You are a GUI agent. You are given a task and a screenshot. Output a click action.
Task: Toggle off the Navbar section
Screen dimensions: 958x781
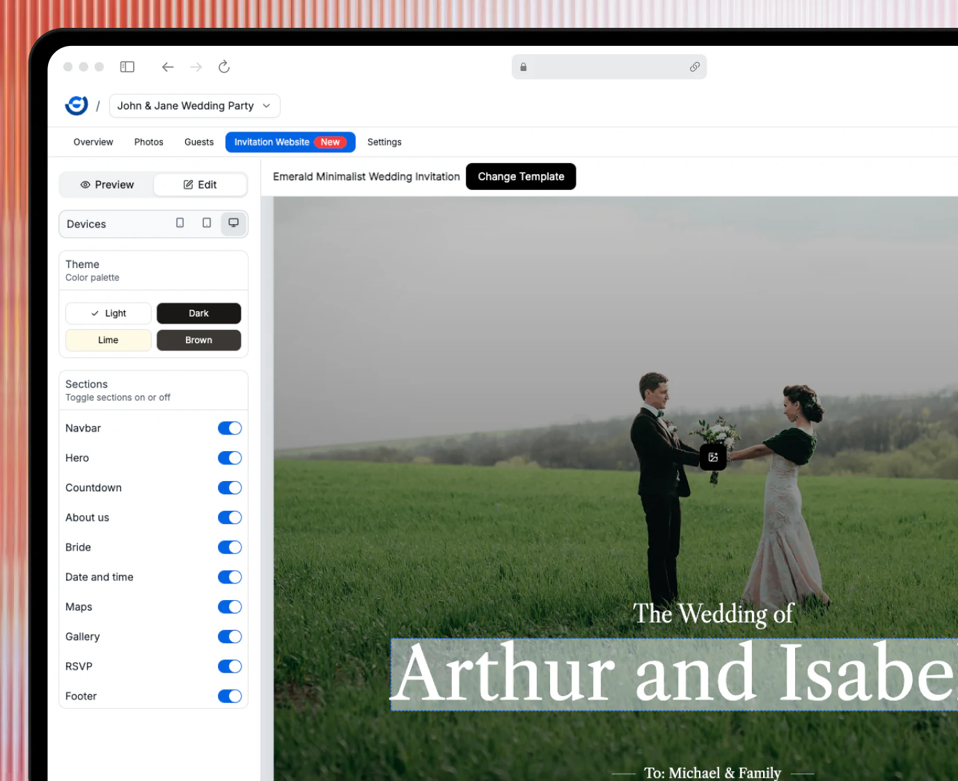[230, 428]
